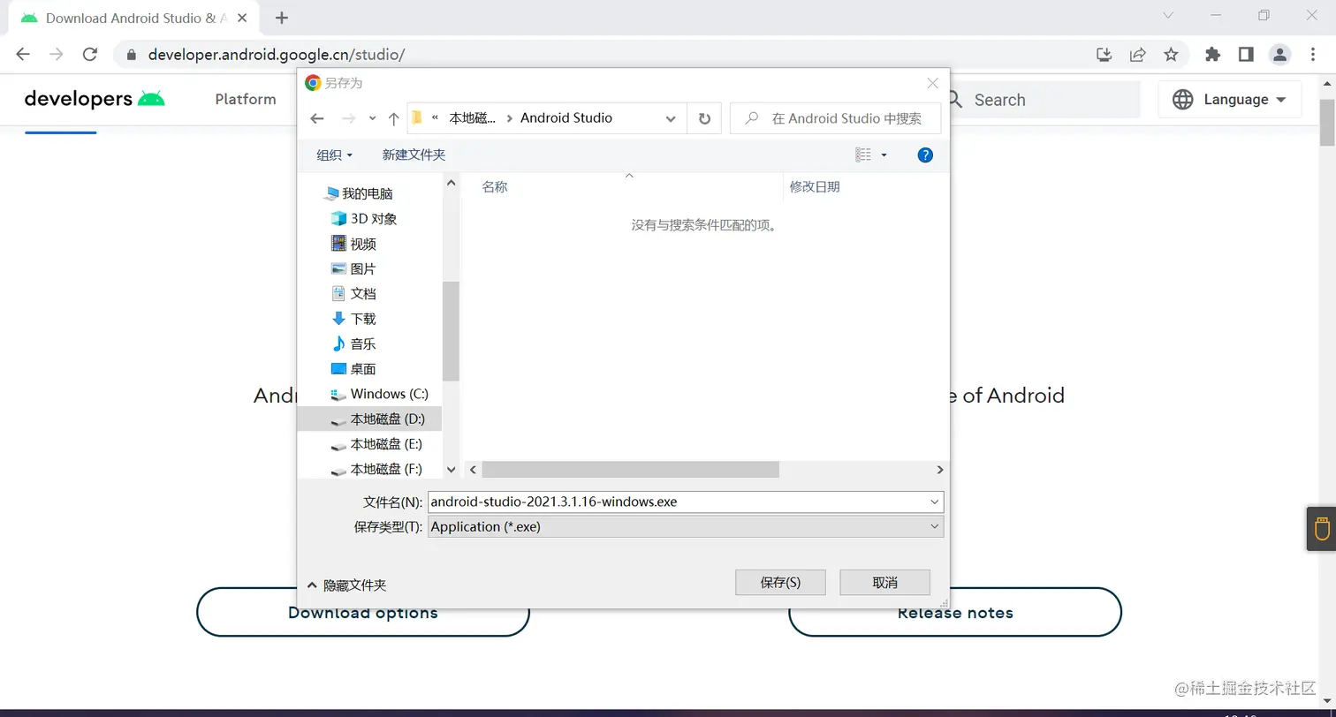This screenshot has width=1336, height=717.
Task: Select 3D 对象 folder
Action: point(364,218)
